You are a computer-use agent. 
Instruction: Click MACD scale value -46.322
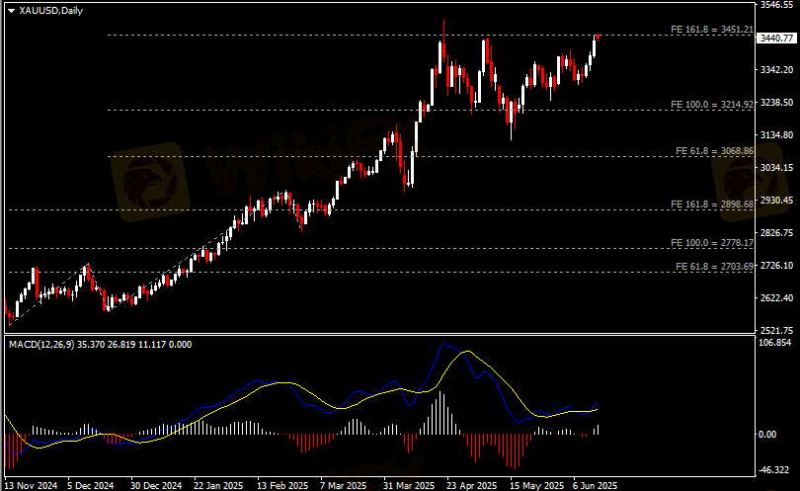(x=774, y=469)
